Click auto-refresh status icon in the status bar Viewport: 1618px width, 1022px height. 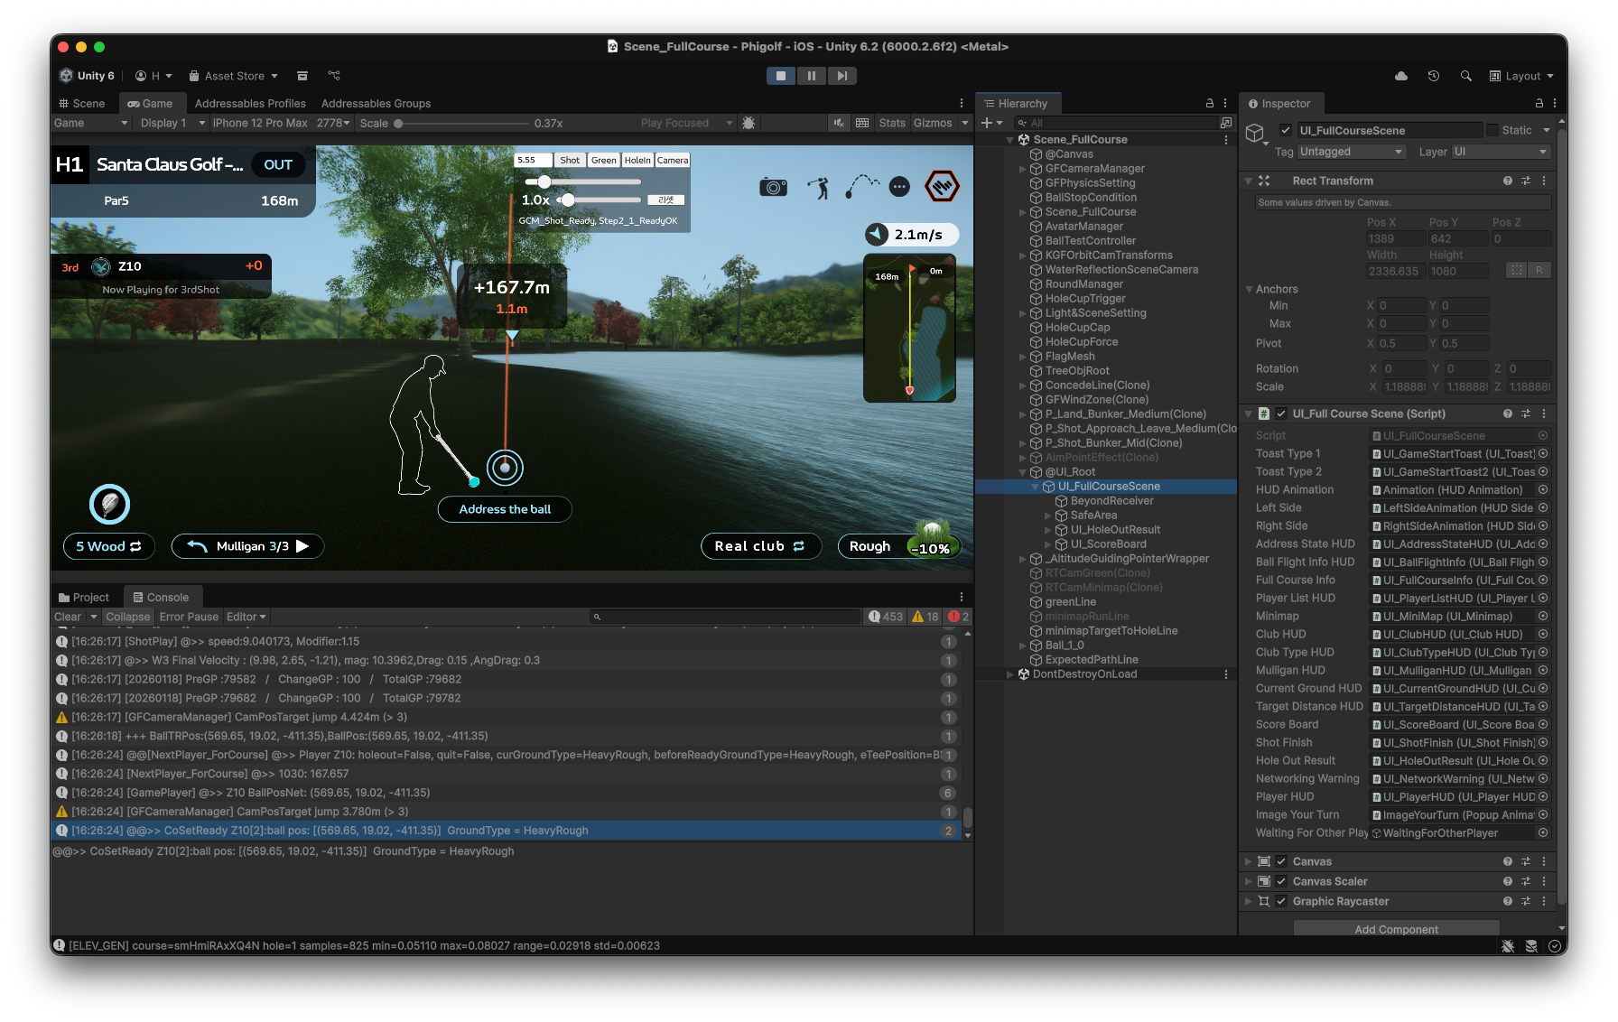click(1554, 945)
